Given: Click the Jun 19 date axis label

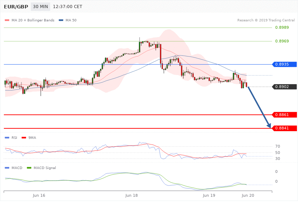Looking at the screenshot, I should click(209, 195).
